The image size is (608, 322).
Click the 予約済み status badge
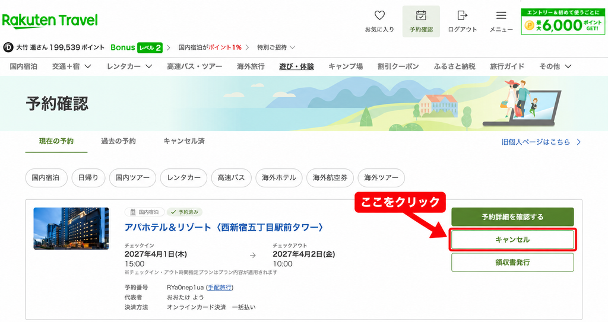point(185,212)
